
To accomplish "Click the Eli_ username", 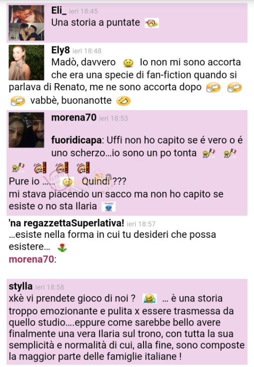I will (x=59, y=11).
